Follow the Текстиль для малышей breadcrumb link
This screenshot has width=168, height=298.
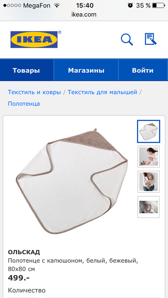pyautogui.click(x=102, y=92)
